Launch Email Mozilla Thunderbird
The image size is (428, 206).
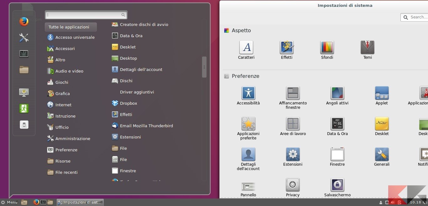click(146, 126)
